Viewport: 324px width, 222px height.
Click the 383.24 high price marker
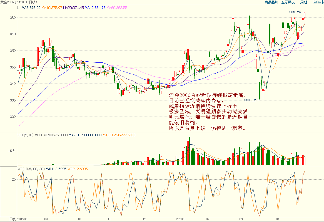click(295, 12)
